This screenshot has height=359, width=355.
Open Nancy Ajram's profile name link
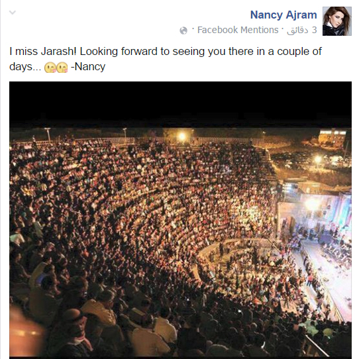[x=283, y=15]
